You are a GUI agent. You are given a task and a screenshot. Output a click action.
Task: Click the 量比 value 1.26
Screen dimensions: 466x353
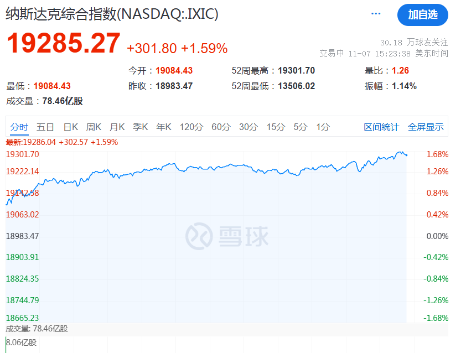[400, 71]
